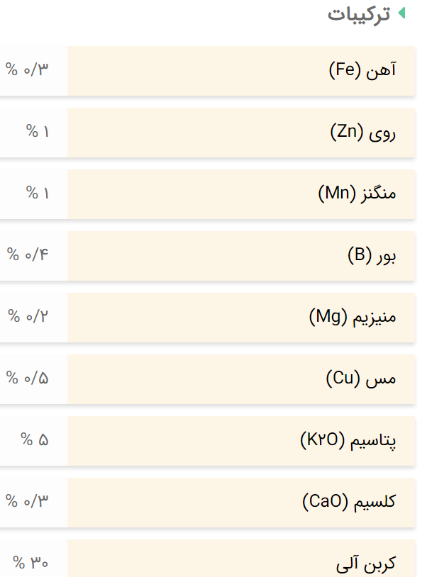Select the آهن (Fe) row
The image size is (427, 577).
pos(208,71)
